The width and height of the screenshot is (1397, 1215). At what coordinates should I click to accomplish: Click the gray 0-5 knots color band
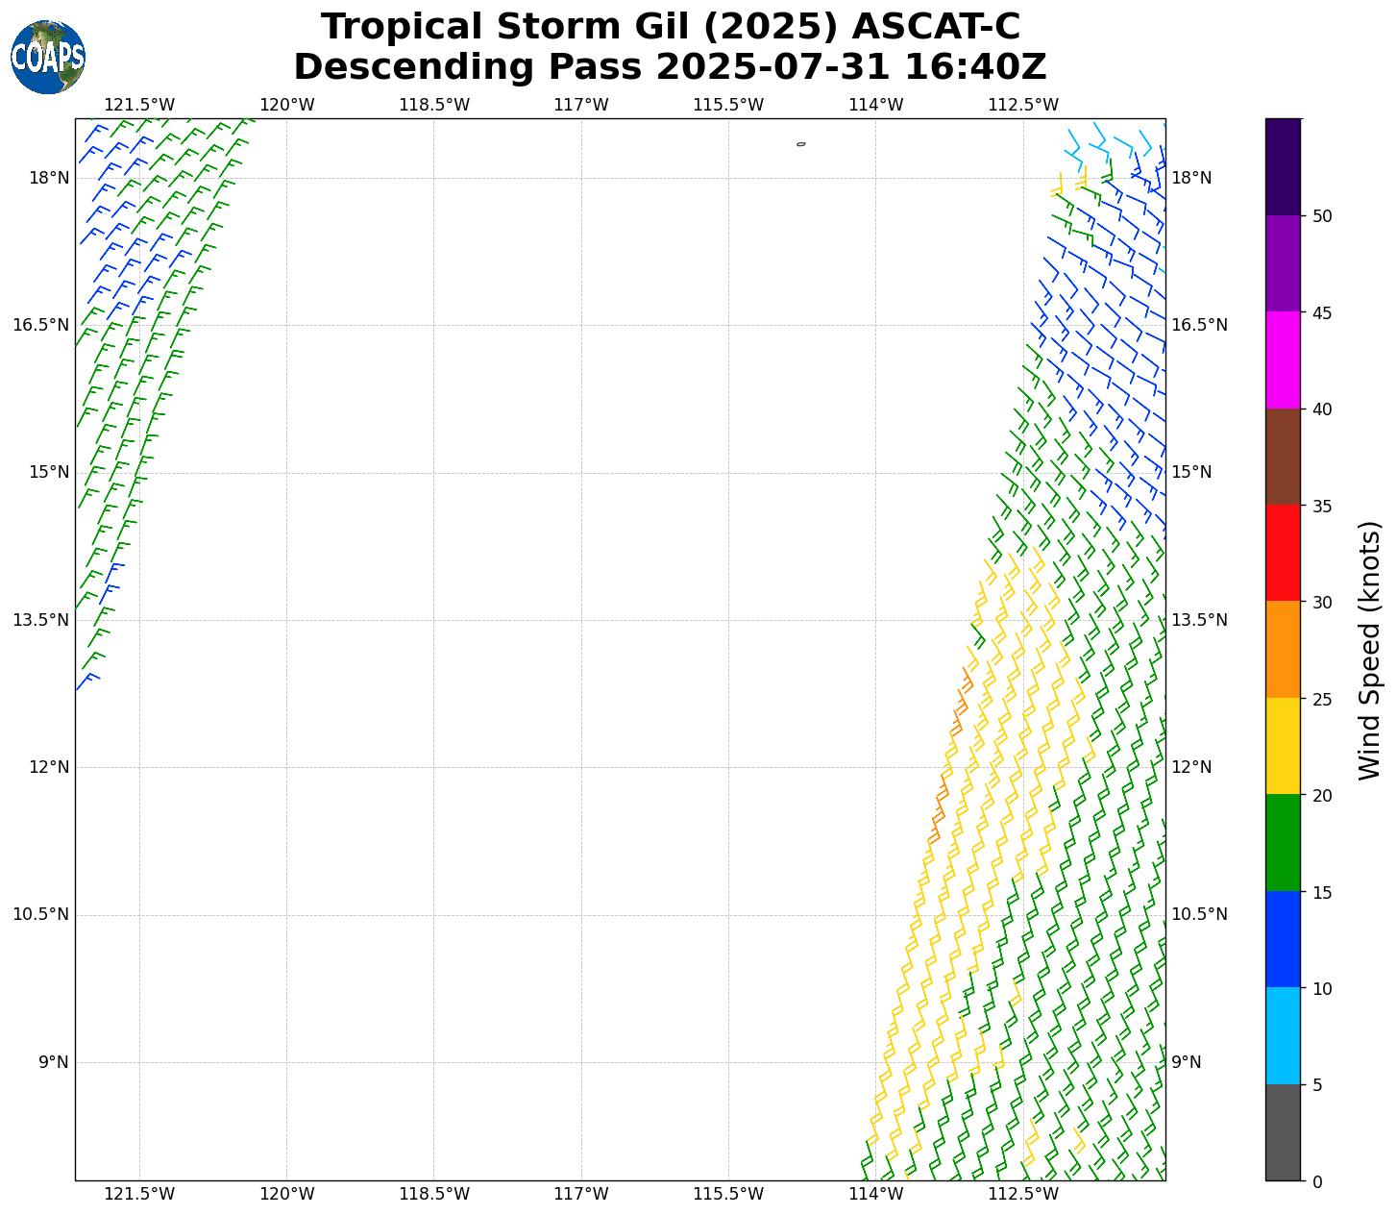(1282, 1132)
